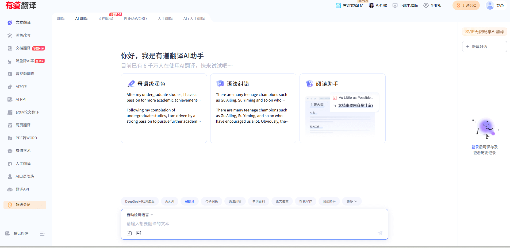Open arXiv论文翻译 books icon
The image size is (510, 248).
(10, 113)
